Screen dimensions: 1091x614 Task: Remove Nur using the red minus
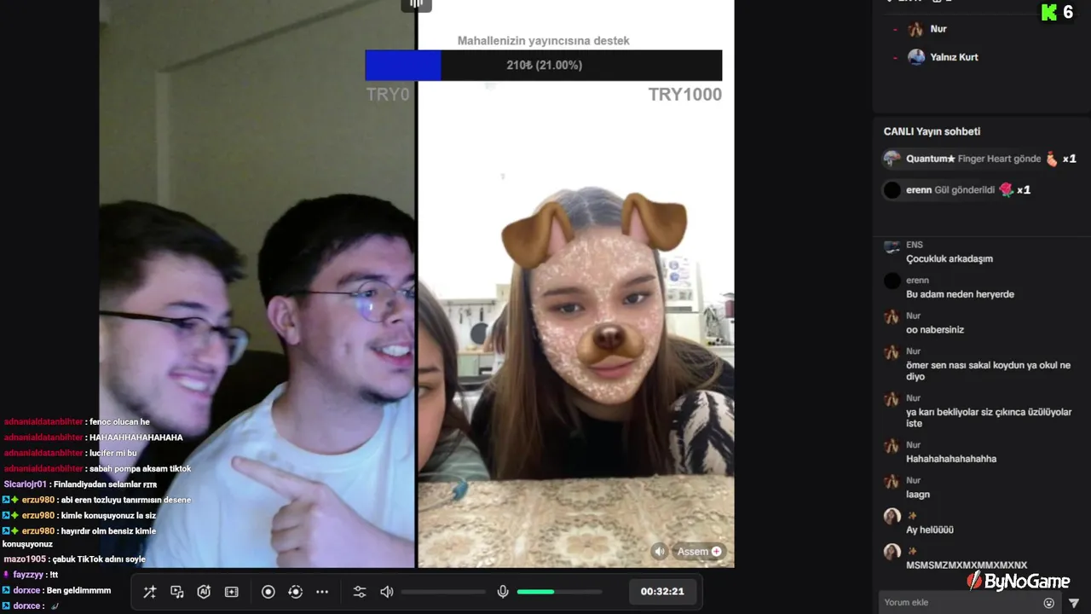pyautogui.click(x=895, y=30)
